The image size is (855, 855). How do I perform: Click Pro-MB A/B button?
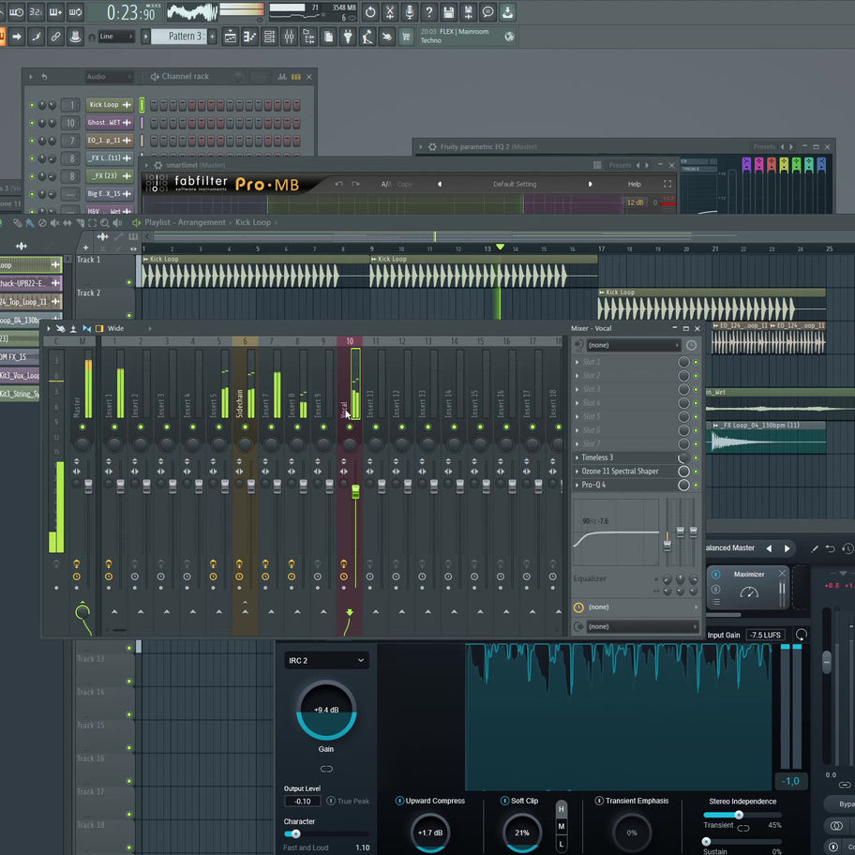[x=386, y=185]
